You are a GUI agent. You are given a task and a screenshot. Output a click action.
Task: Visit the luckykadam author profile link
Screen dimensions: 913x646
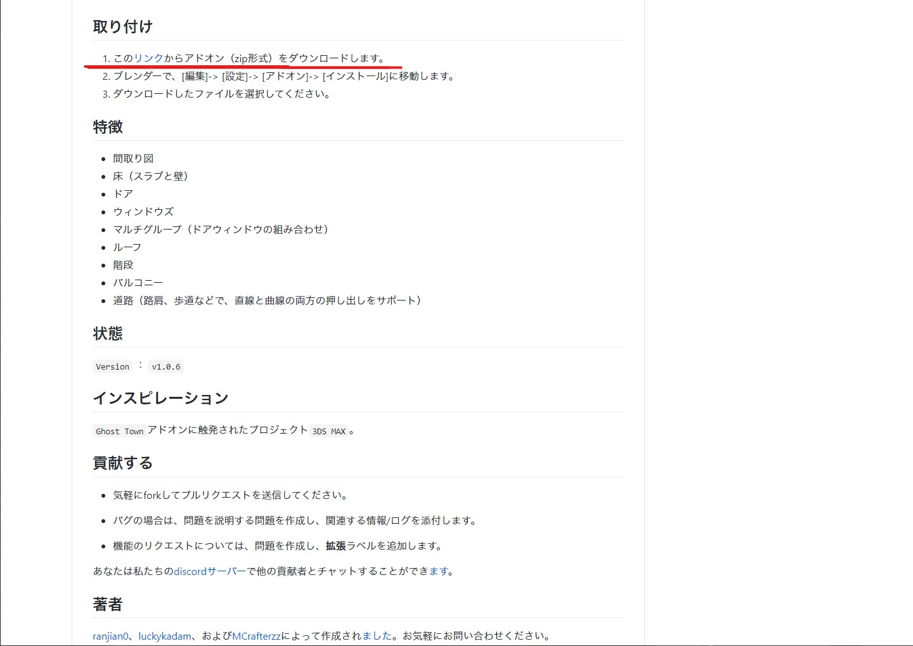165,636
